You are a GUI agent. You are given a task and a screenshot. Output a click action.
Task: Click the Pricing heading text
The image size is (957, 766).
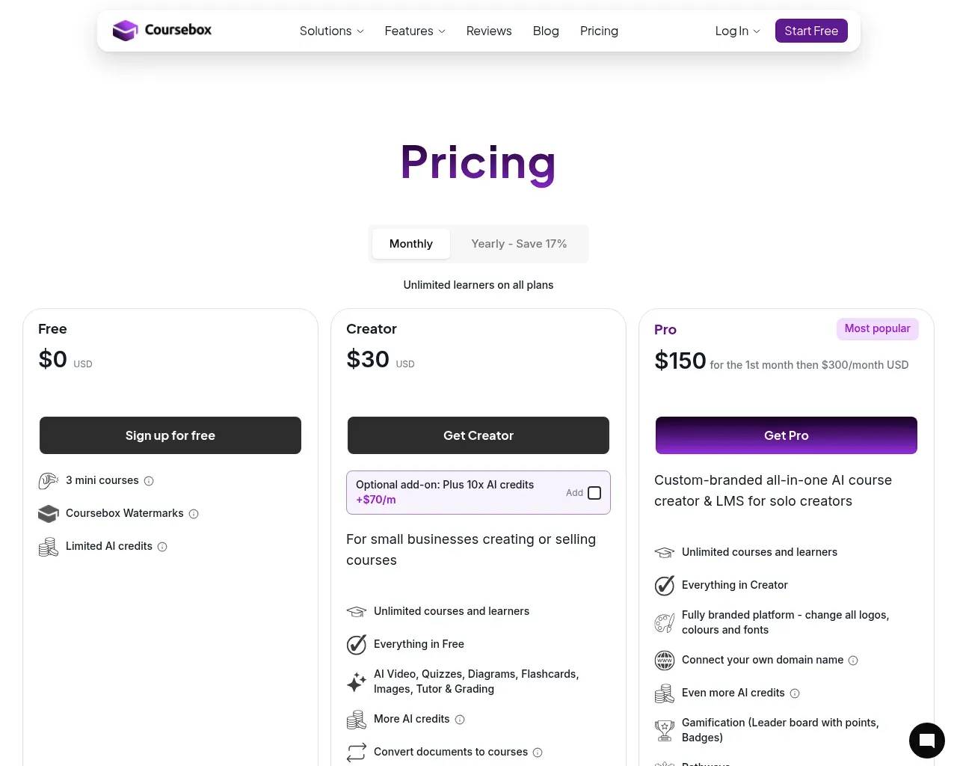(478, 162)
